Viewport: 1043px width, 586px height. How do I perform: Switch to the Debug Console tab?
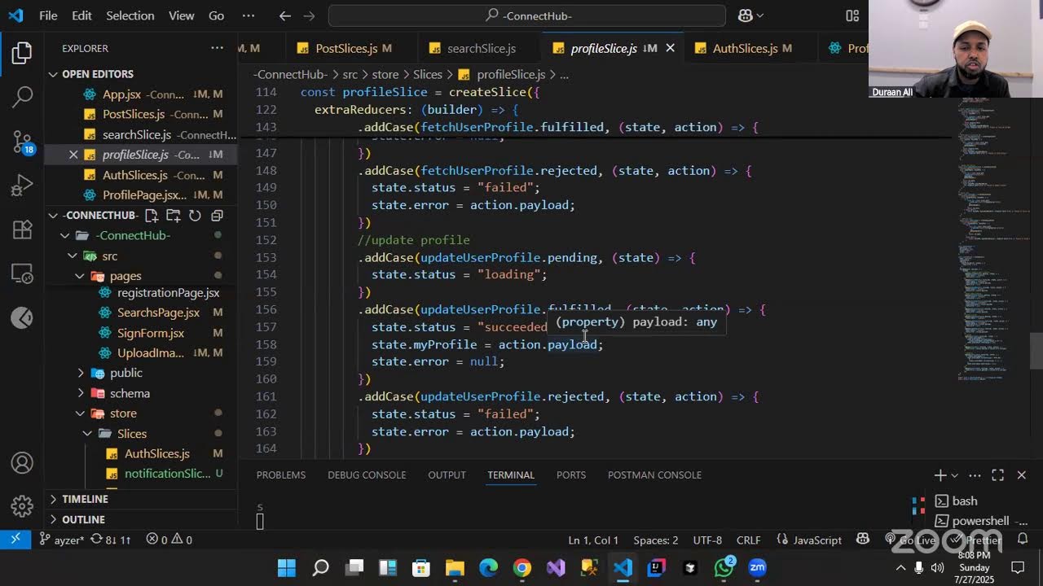(x=367, y=475)
